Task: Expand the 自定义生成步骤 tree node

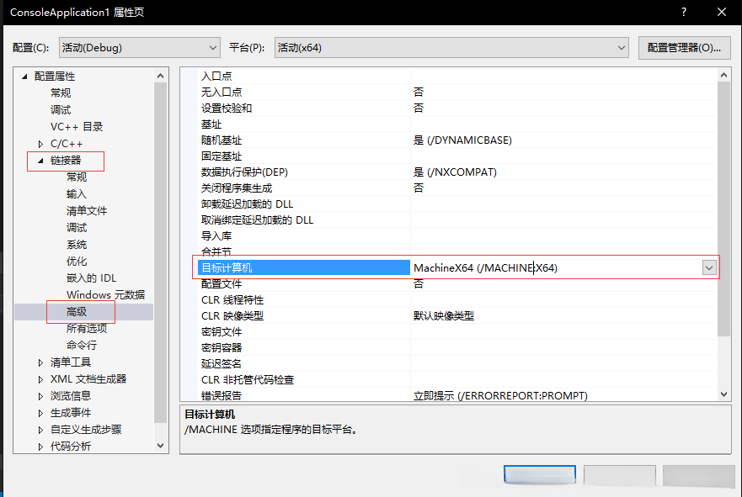Action: click(x=40, y=430)
